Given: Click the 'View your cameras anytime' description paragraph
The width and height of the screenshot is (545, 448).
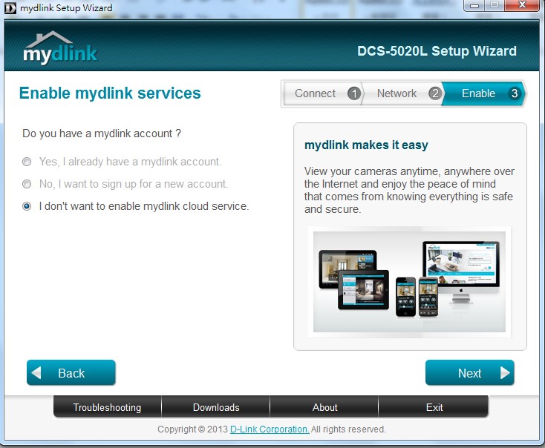Looking at the screenshot, I should point(409,191).
